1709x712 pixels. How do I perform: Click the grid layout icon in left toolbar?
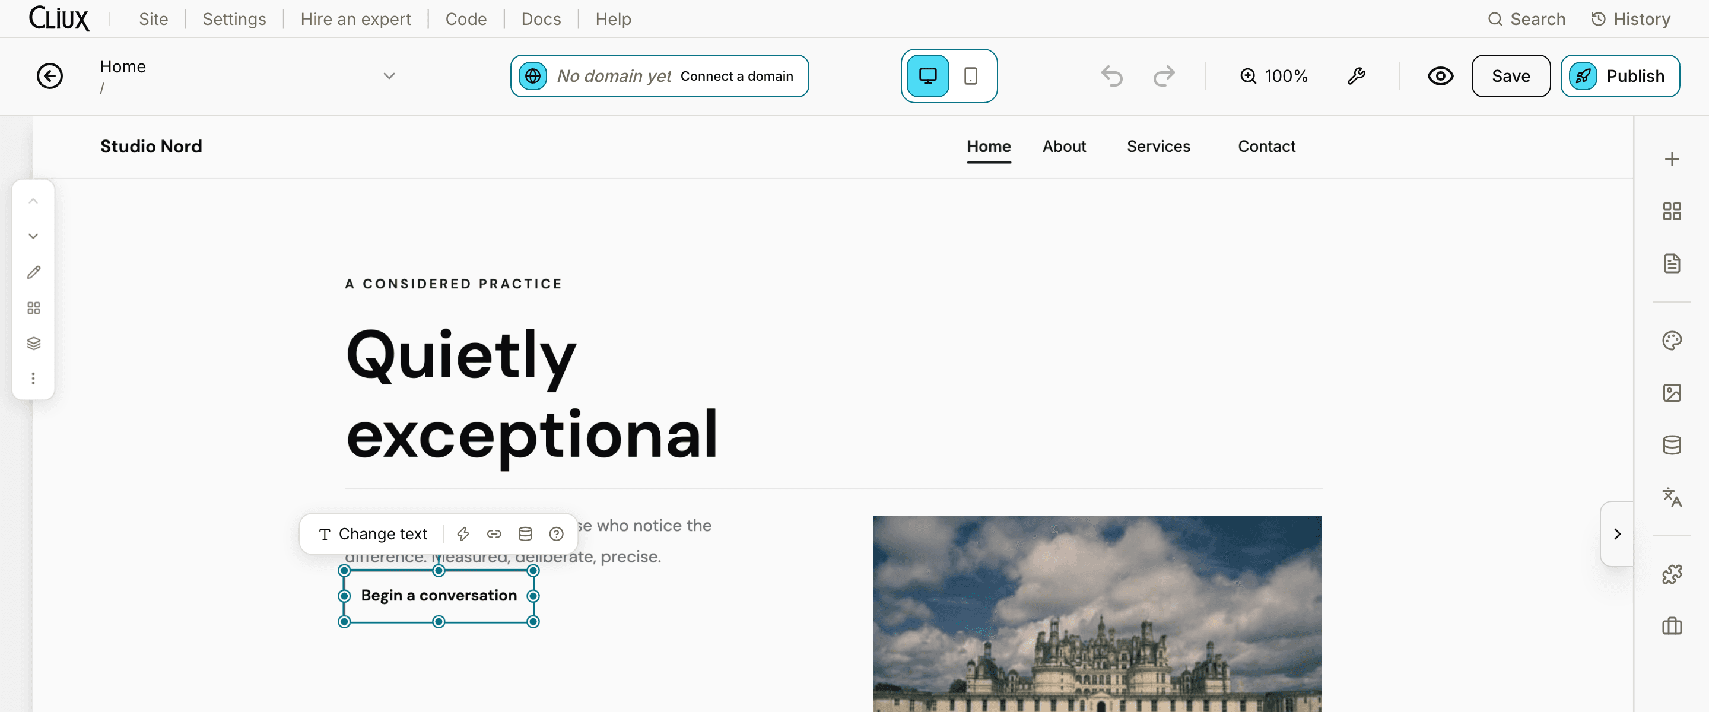(x=33, y=308)
